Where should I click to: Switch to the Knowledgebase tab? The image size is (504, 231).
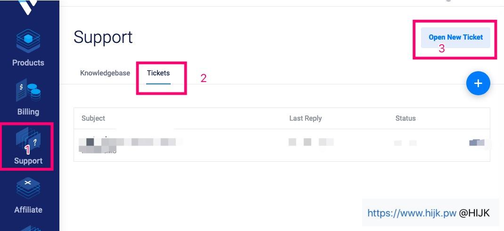pyautogui.click(x=105, y=73)
